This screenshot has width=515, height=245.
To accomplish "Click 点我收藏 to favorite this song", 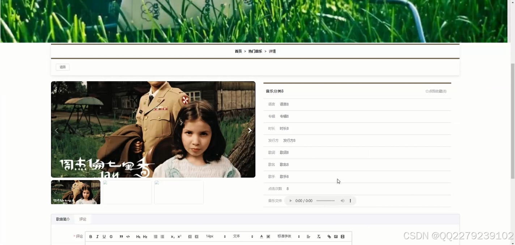I will tap(436, 91).
